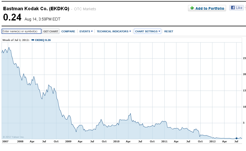Click the 'Week of Jul 2, 2012:' label
Screen dimensions: 246x151
click(x=16, y=40)
